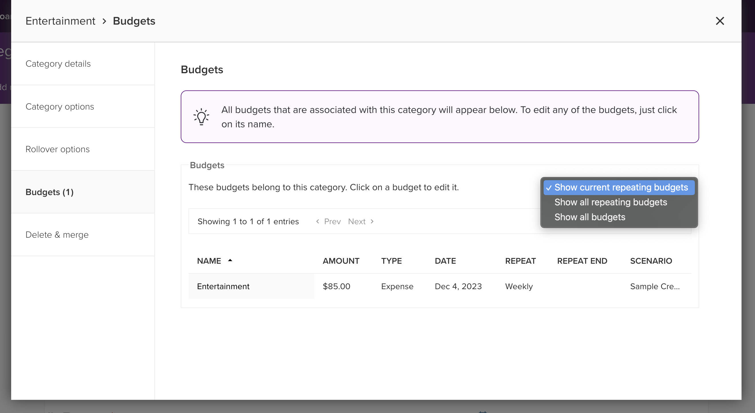Sort table by DATE column

(x=445, y=261)
